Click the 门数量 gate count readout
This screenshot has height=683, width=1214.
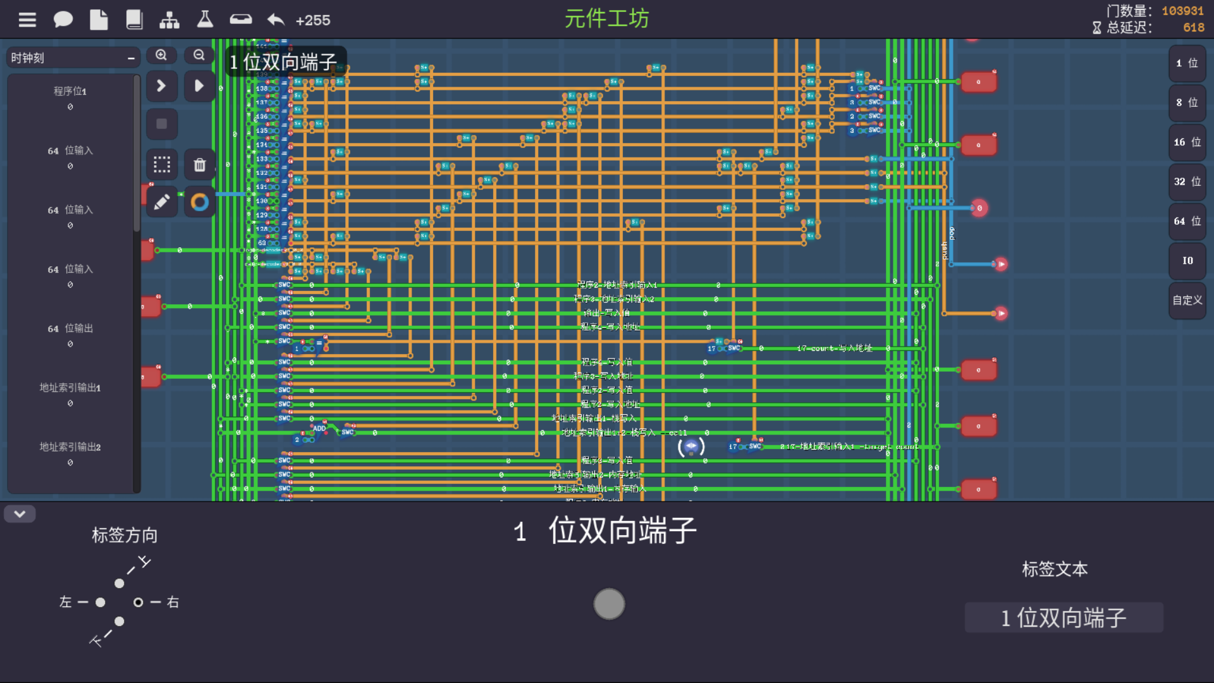(1155, 11)
